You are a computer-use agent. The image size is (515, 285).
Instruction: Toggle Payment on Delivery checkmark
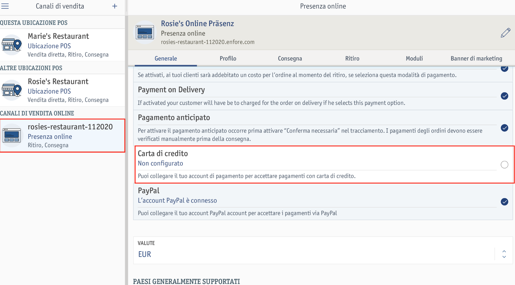point(504,96)
